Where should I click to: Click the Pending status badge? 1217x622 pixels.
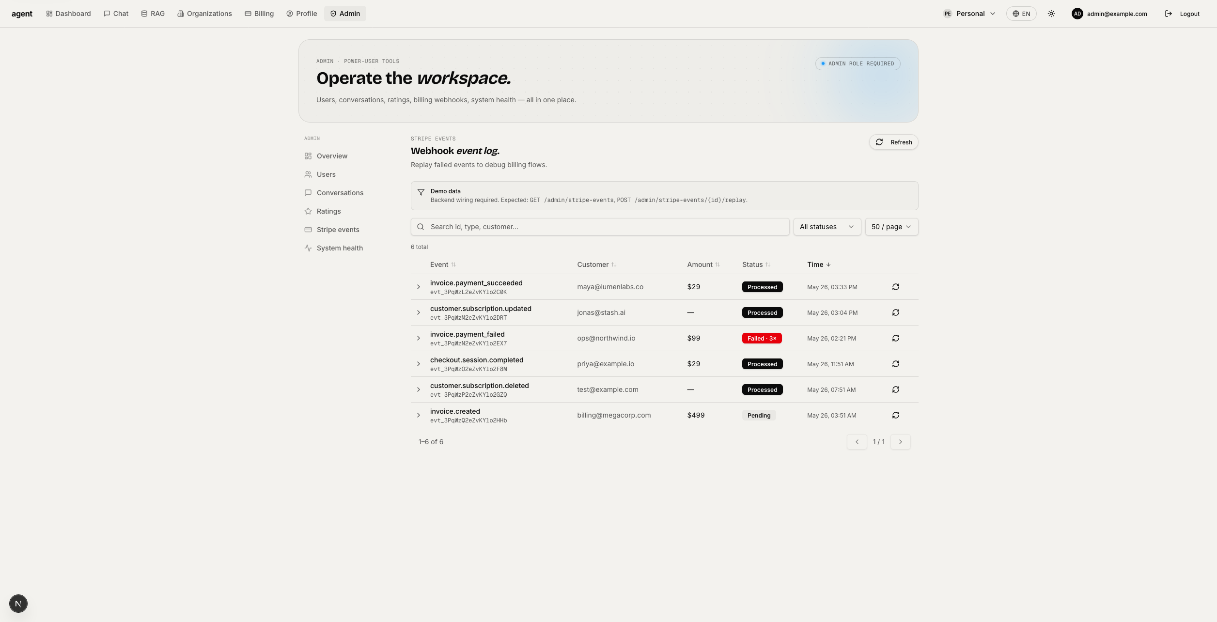pyautogui.click(x=759, y=415)
